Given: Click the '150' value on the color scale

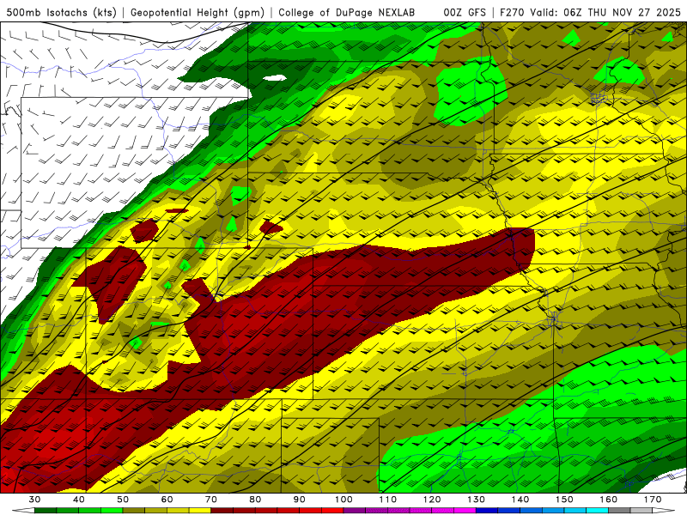Looking at the screenshot, I should (564, 500).
